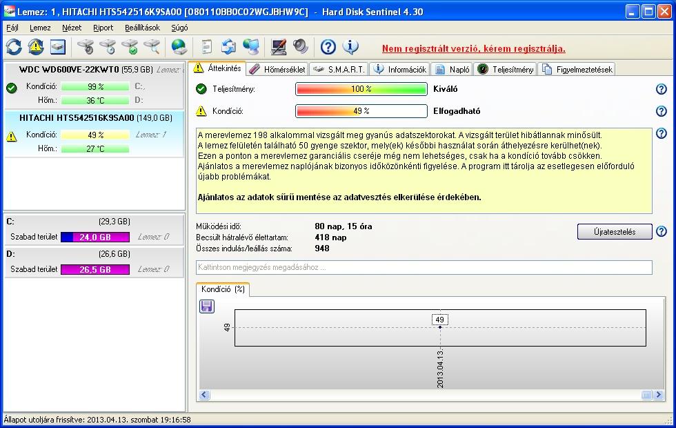
Task: Click the envelope with blue arrows icon
Action: pos(228,47)
